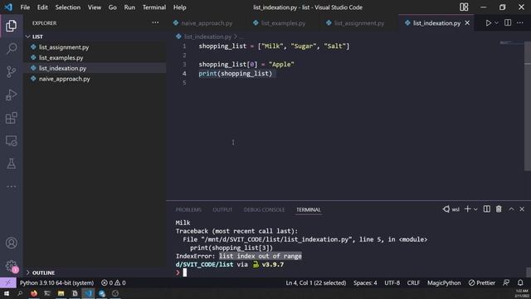This screenshot has width=531, height=299.
Task: Open errors and warnings count in status bar
Action: [114, 282]
